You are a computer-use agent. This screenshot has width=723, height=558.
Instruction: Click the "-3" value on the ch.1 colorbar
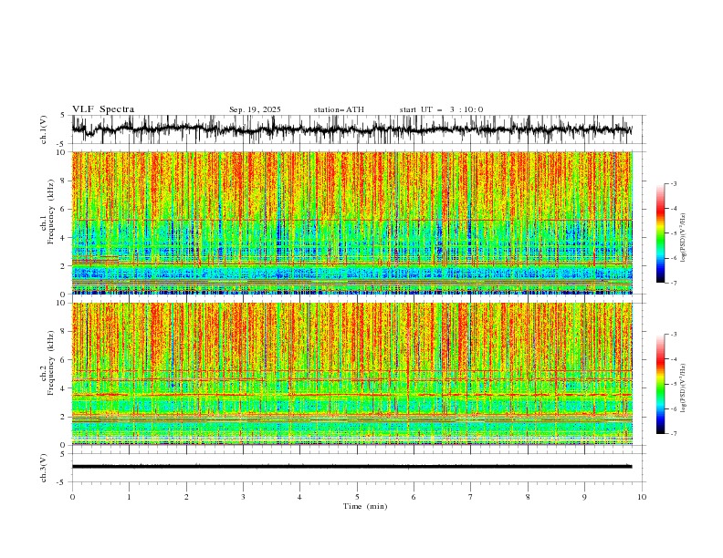pyautogui.click(x=674, y=183)
